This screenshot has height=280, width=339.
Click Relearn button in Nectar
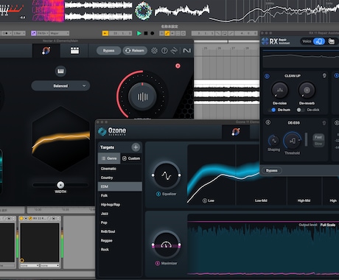click(135, 51)
